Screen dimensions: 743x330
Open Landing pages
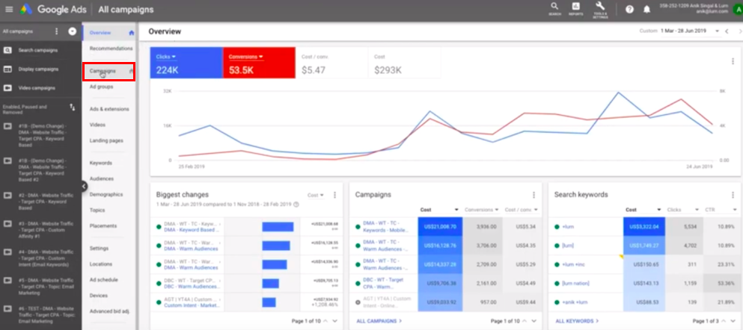pos(106,140)
